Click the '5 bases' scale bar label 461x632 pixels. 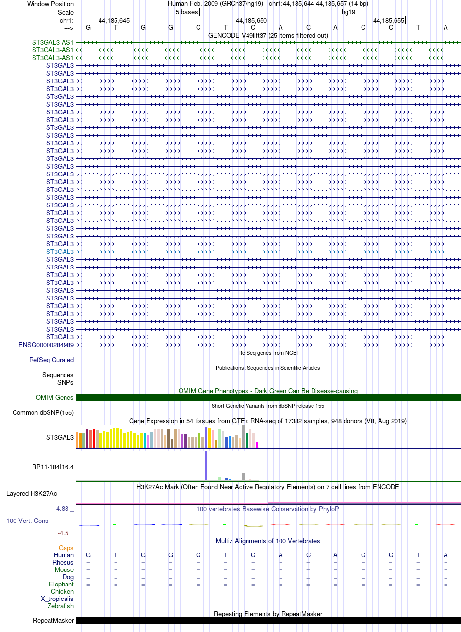pos(186,12)
